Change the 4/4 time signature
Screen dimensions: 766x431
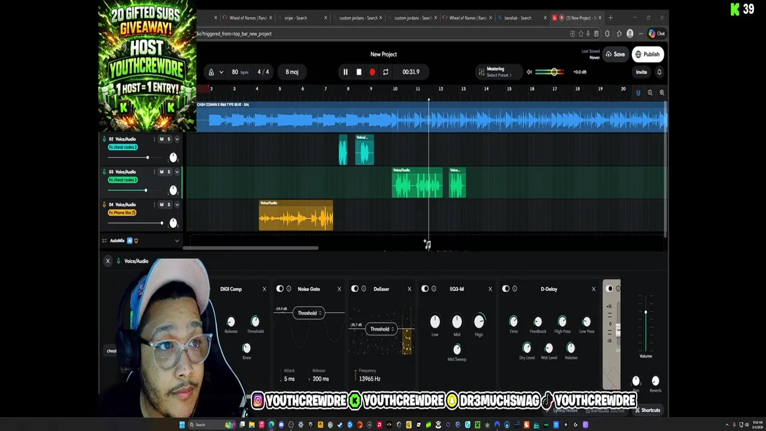click(263, 72)
